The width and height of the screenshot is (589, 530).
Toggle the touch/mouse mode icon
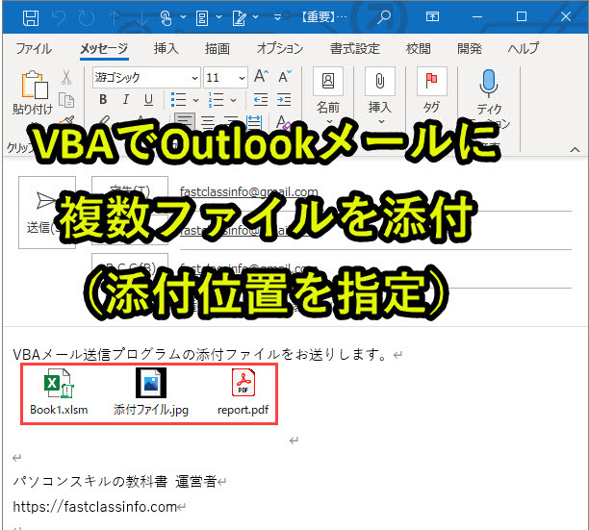click(x=166, y=17)
